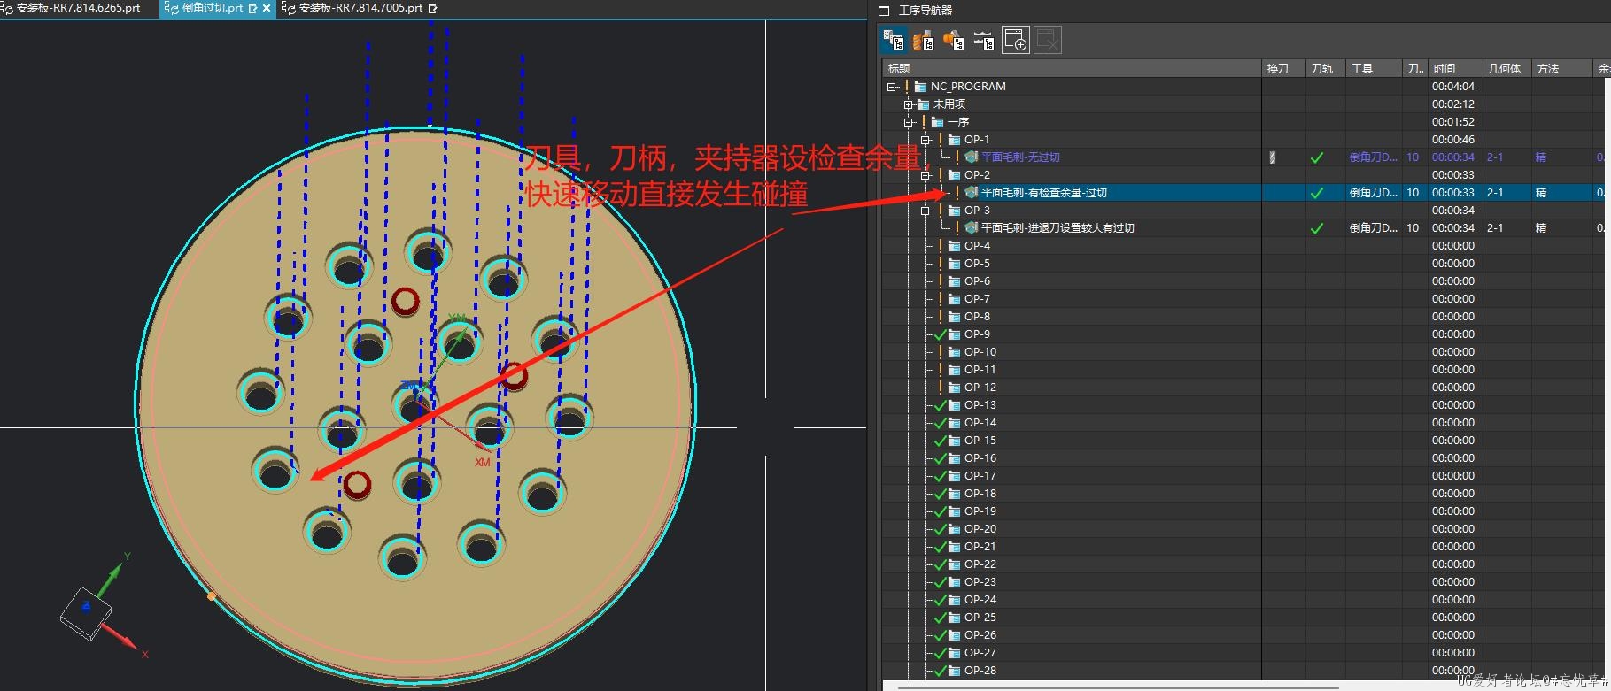Click the 工具 column header
Viewport: 1611px width, 691px height.
coord(1374,68)
